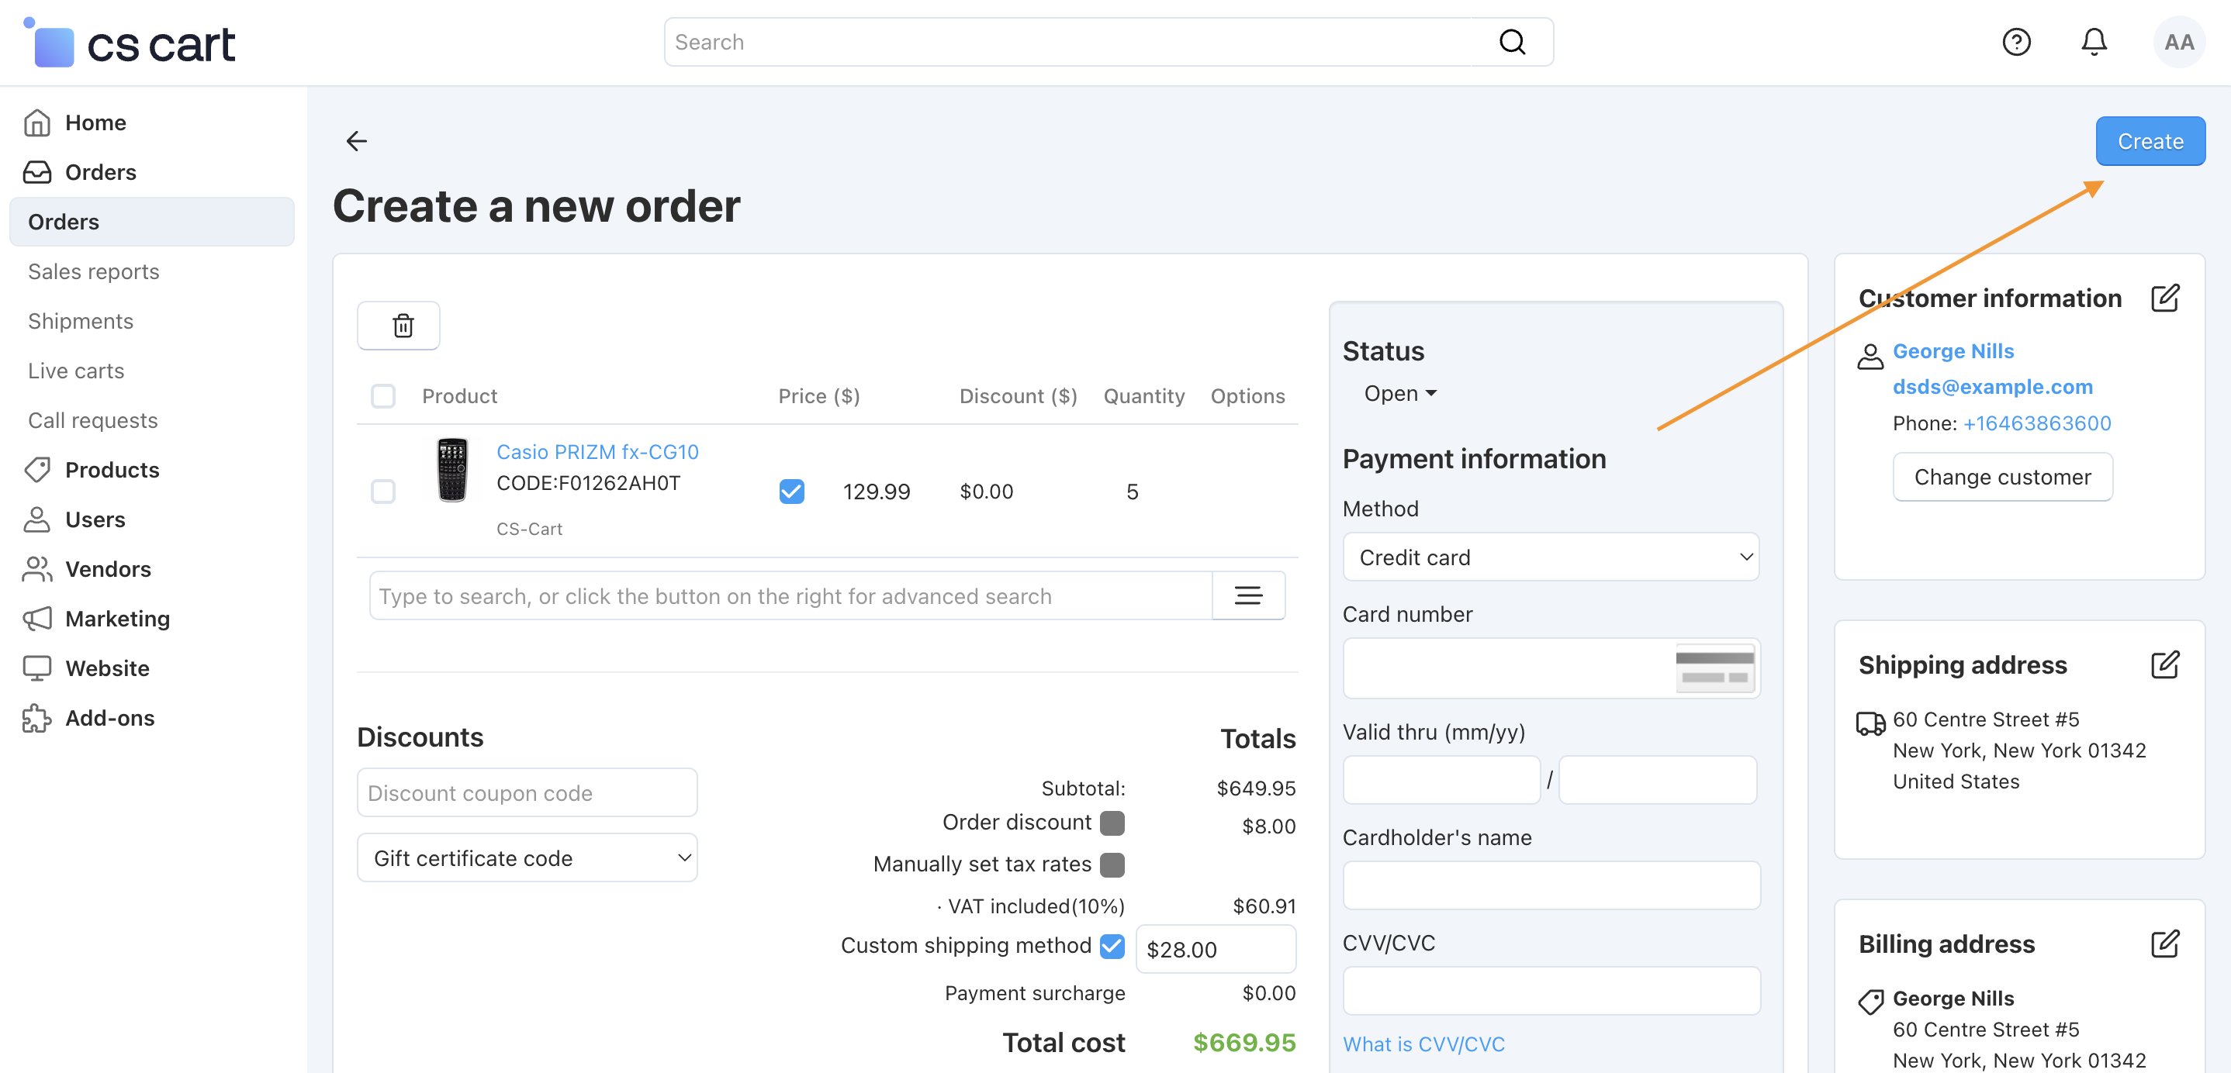Edit shipping address pencil icon
This screenshot has height=1073, width=2231.
pos(2165,664)
